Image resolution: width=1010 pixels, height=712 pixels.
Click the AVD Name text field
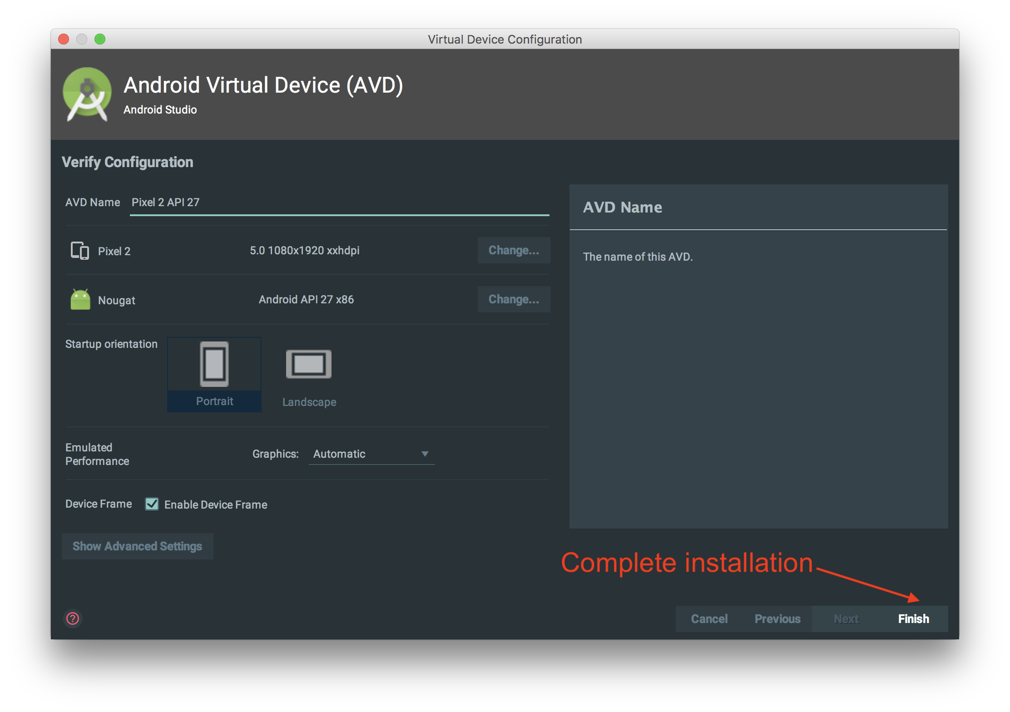point(339,203)
